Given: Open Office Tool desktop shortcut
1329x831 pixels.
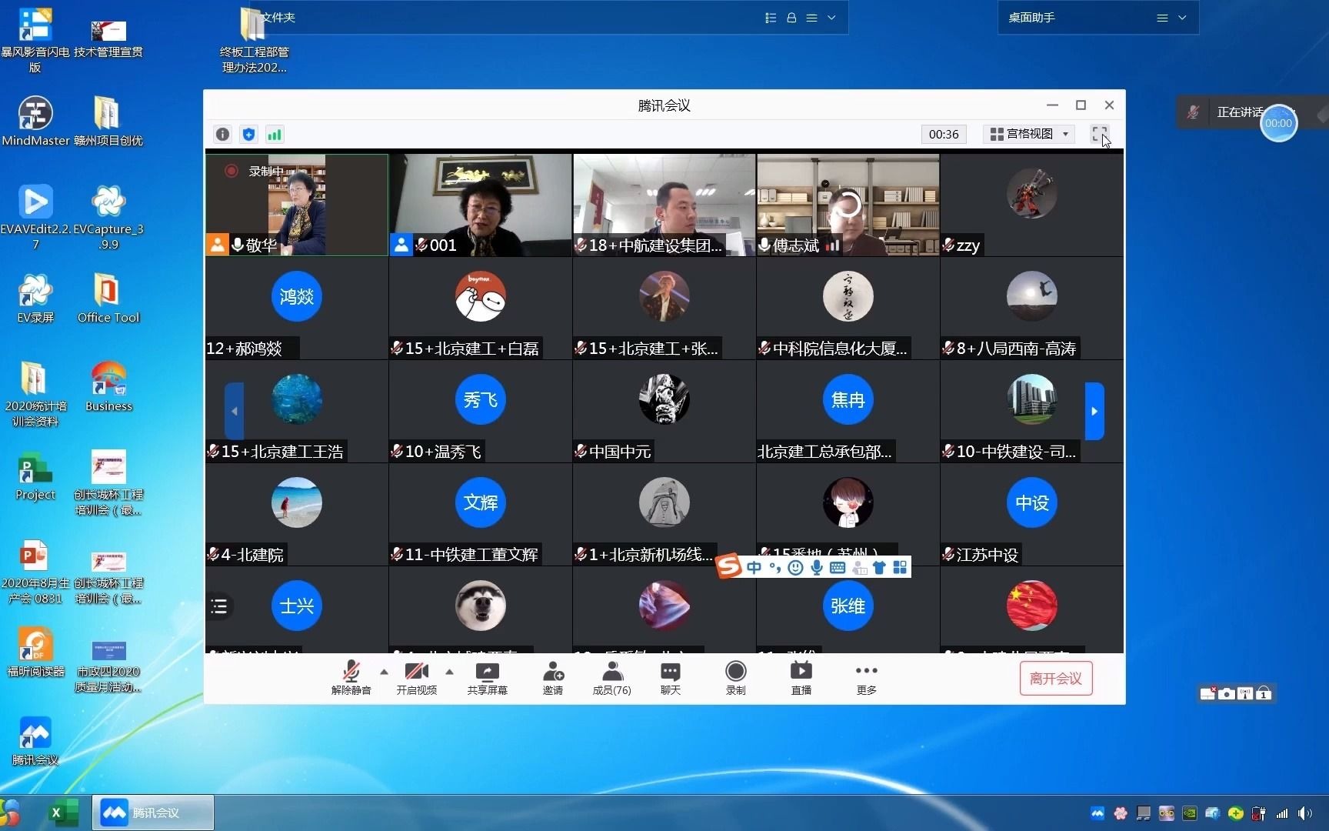Looking at the screenshot, I should pyautogui.click(x=108, y=298).
